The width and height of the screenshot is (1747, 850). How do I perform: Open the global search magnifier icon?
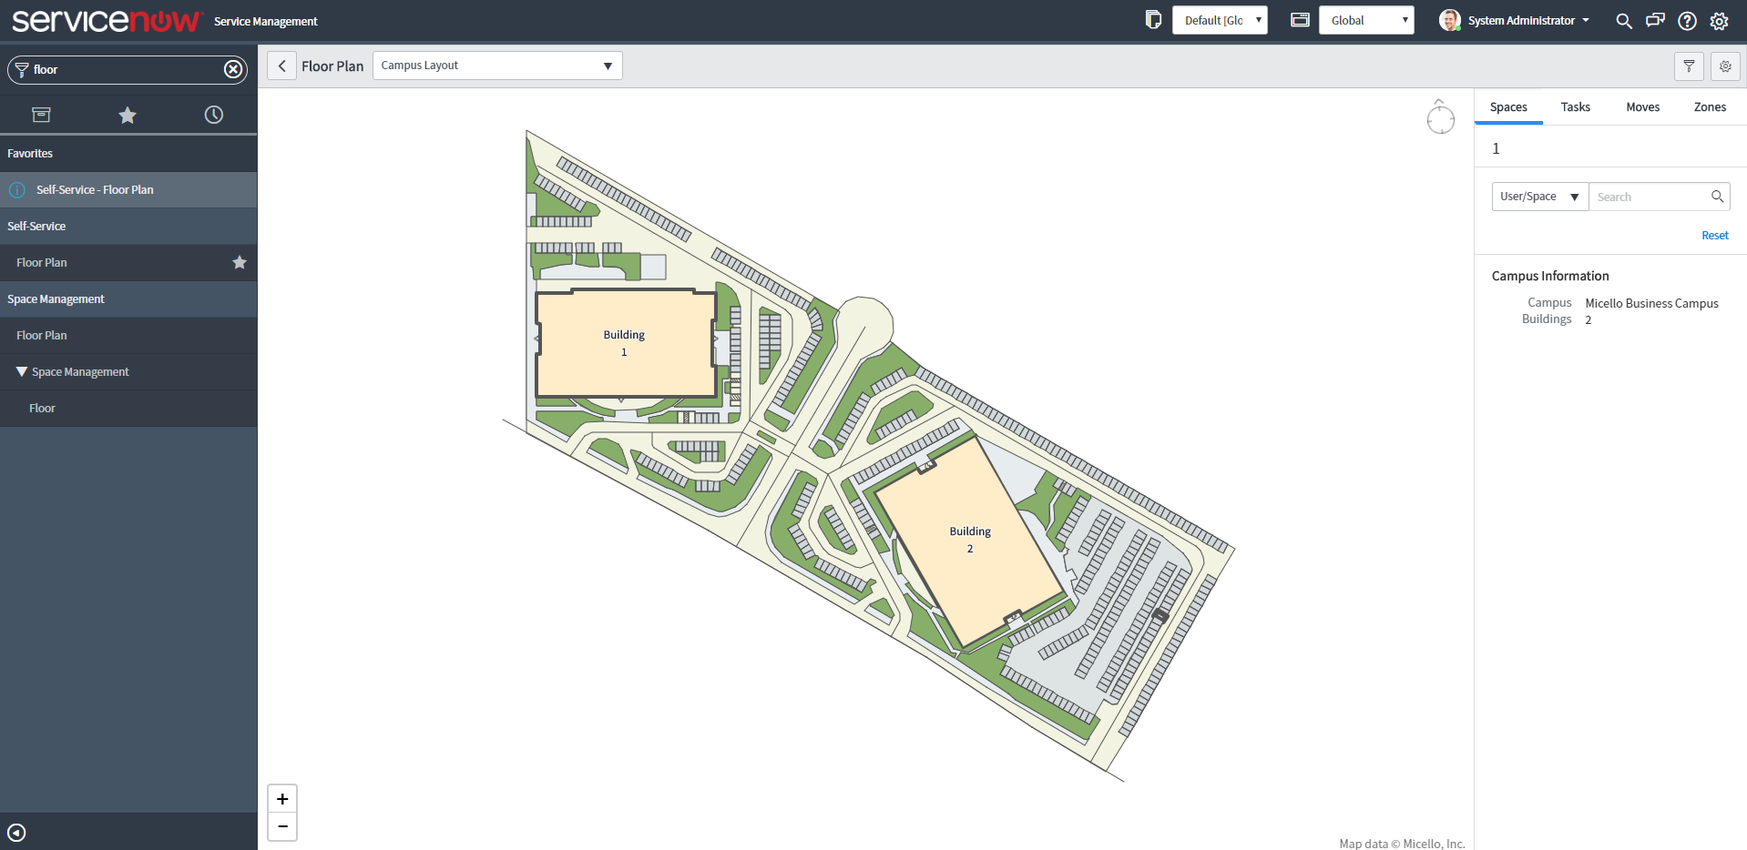(x=1624, y=20)
